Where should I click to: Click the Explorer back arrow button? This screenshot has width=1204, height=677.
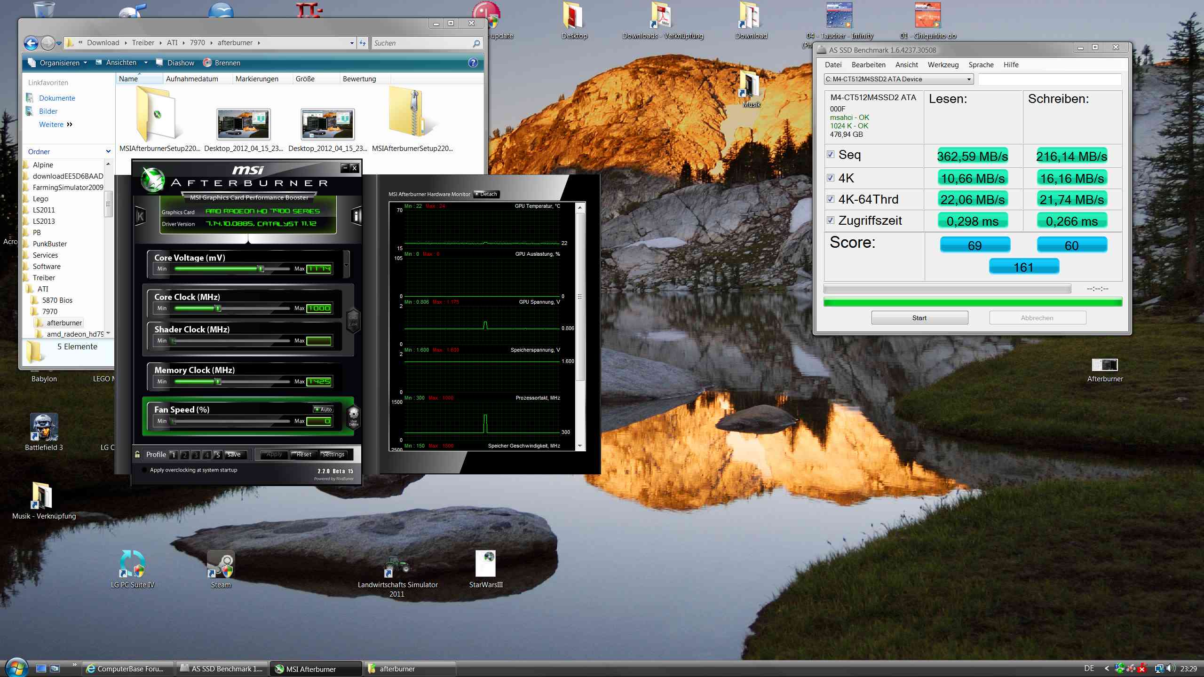(31, 43)
